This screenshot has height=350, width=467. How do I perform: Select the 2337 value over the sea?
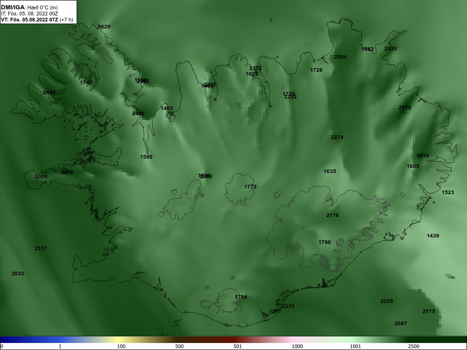(41, 248)
